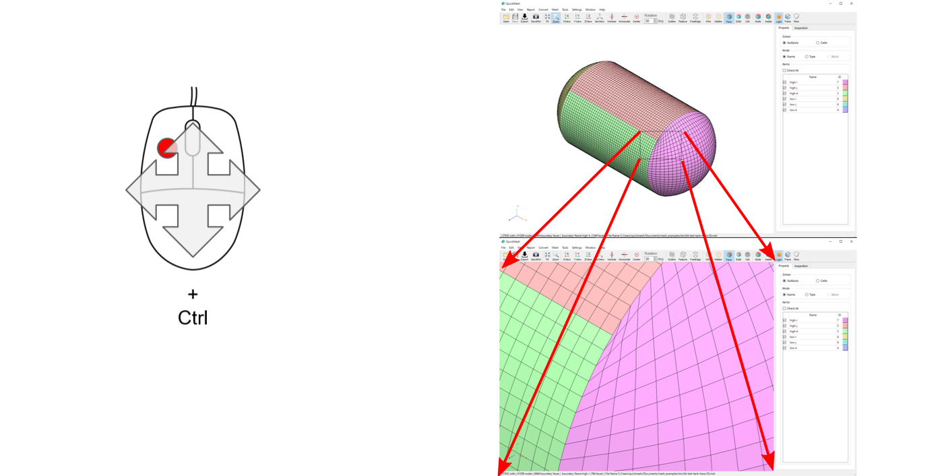Open Settings menu in upper QuickMesh window

577,9
